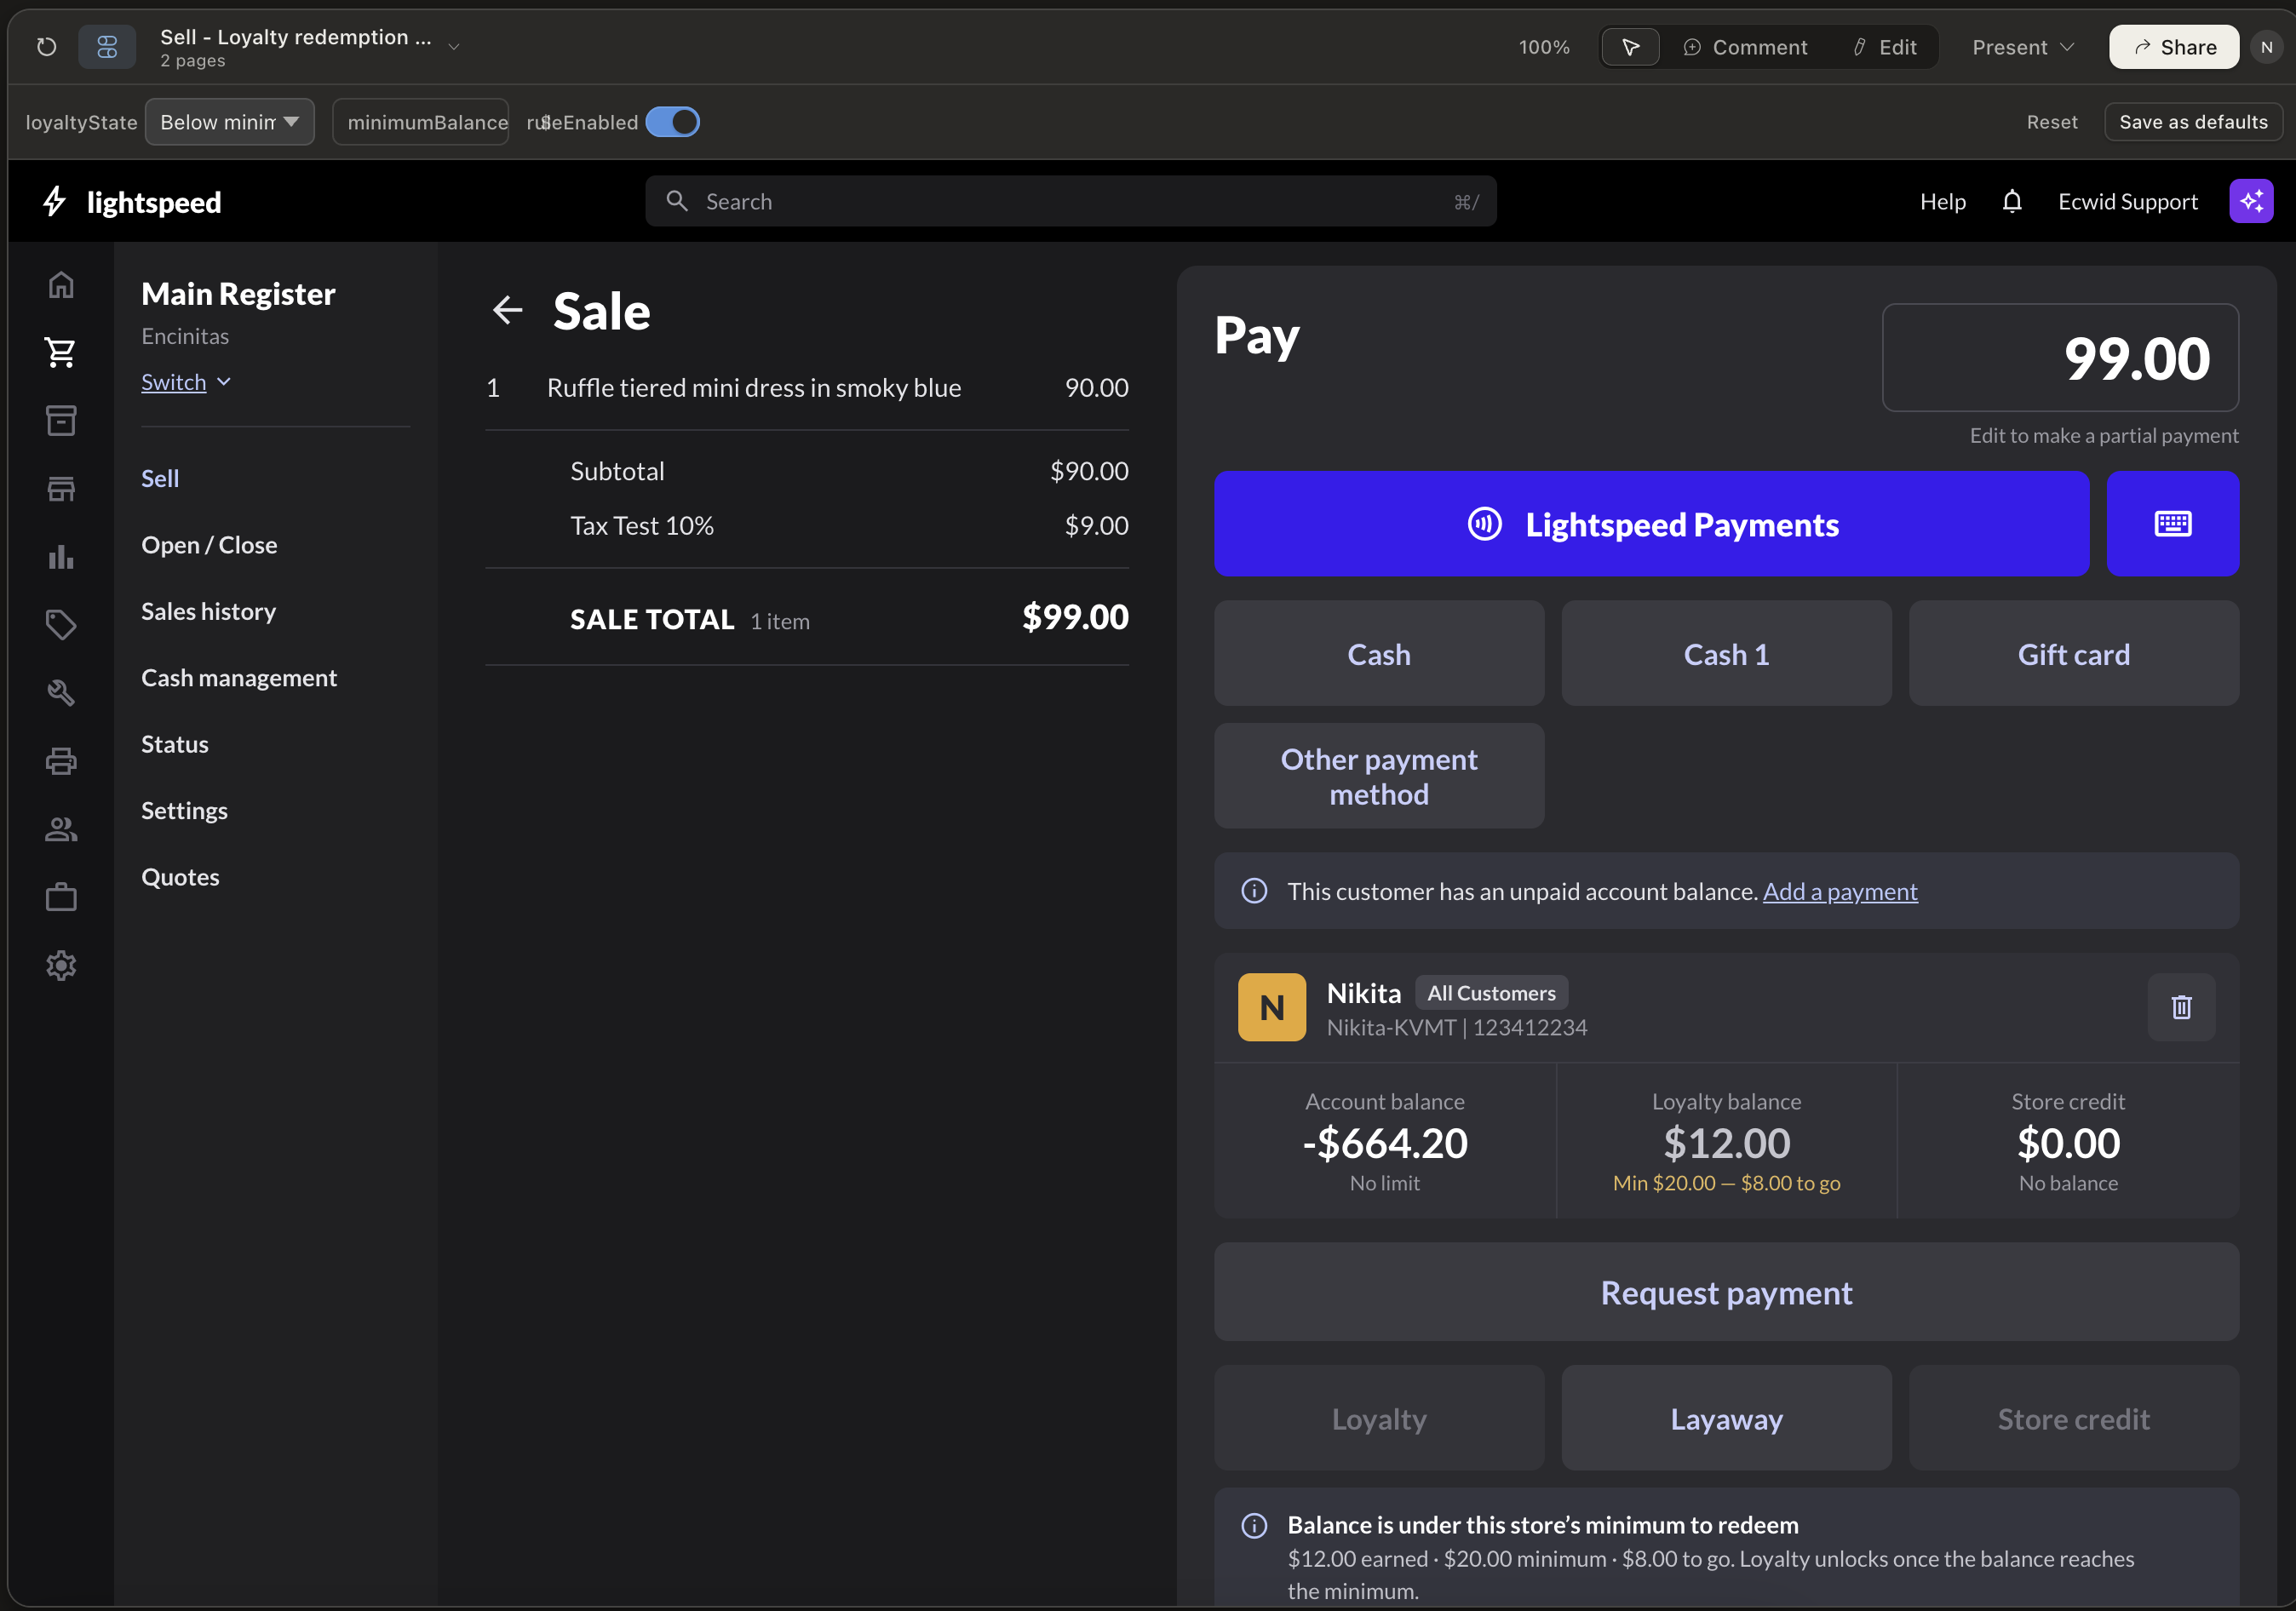Click Save as defaults
The image size is (2296, 1611).
pyautogui.click(x=2192, y=122)
